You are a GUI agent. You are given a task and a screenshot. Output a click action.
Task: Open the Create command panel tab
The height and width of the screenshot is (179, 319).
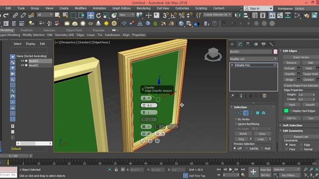tap(232, 44)
